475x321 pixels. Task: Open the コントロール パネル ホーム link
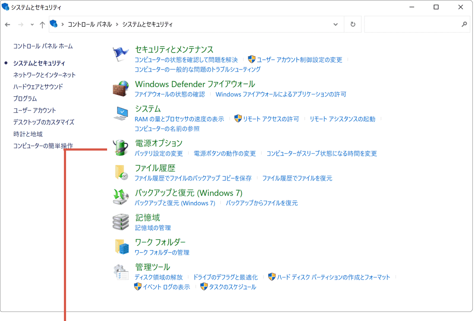tap(43, 46)
